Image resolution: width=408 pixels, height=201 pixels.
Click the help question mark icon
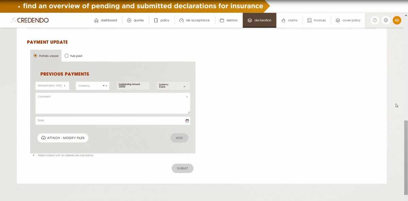(375, 20)
